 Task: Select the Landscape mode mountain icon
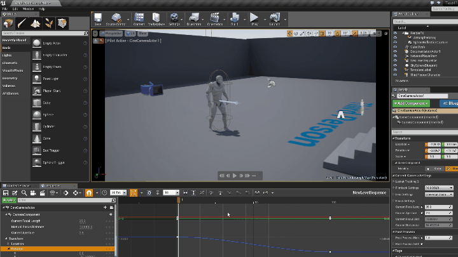pyautogui.click(x=36, y=23)
